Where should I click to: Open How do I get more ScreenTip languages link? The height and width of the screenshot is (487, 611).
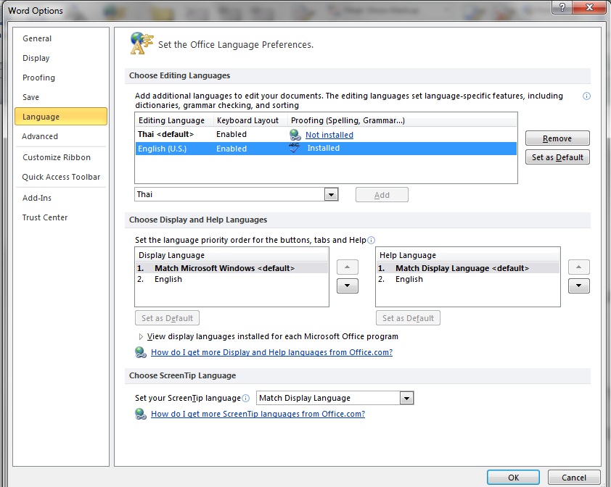(x=258, y=414)
